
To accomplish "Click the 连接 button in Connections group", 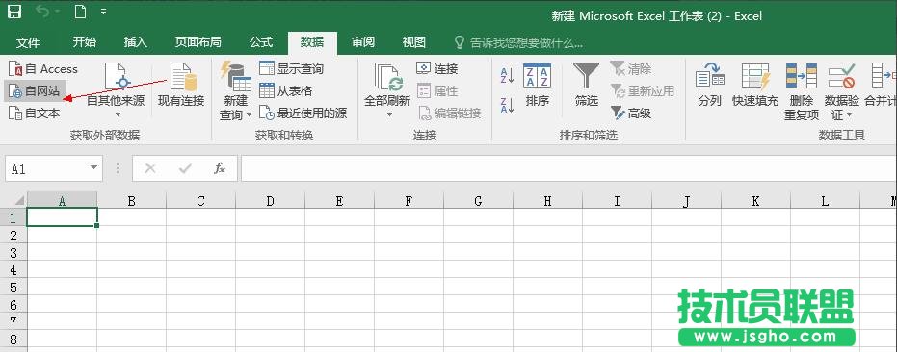I will [x=437, y=69].
